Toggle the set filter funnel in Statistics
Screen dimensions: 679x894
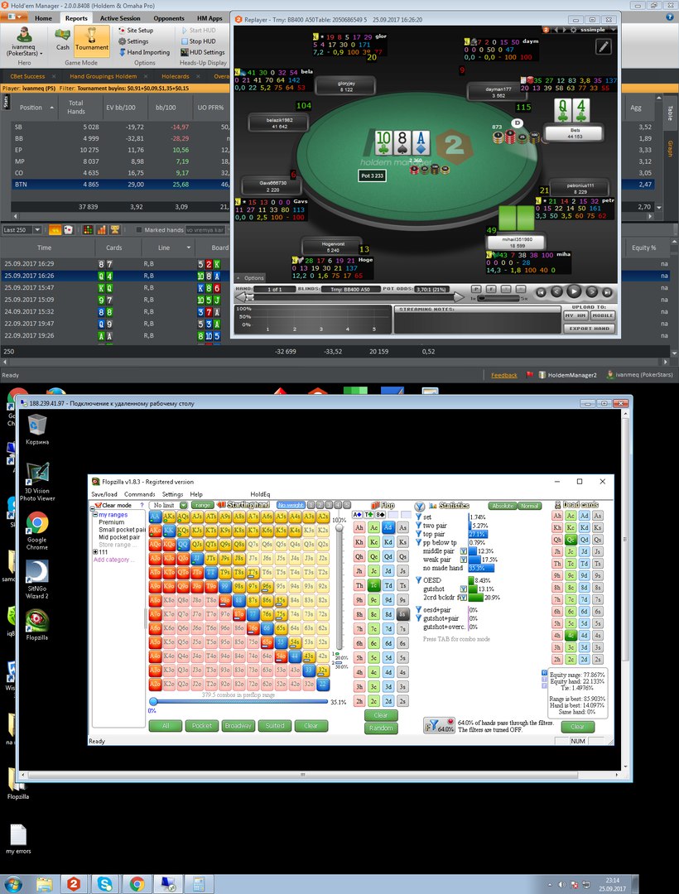(x=418, y=517)
